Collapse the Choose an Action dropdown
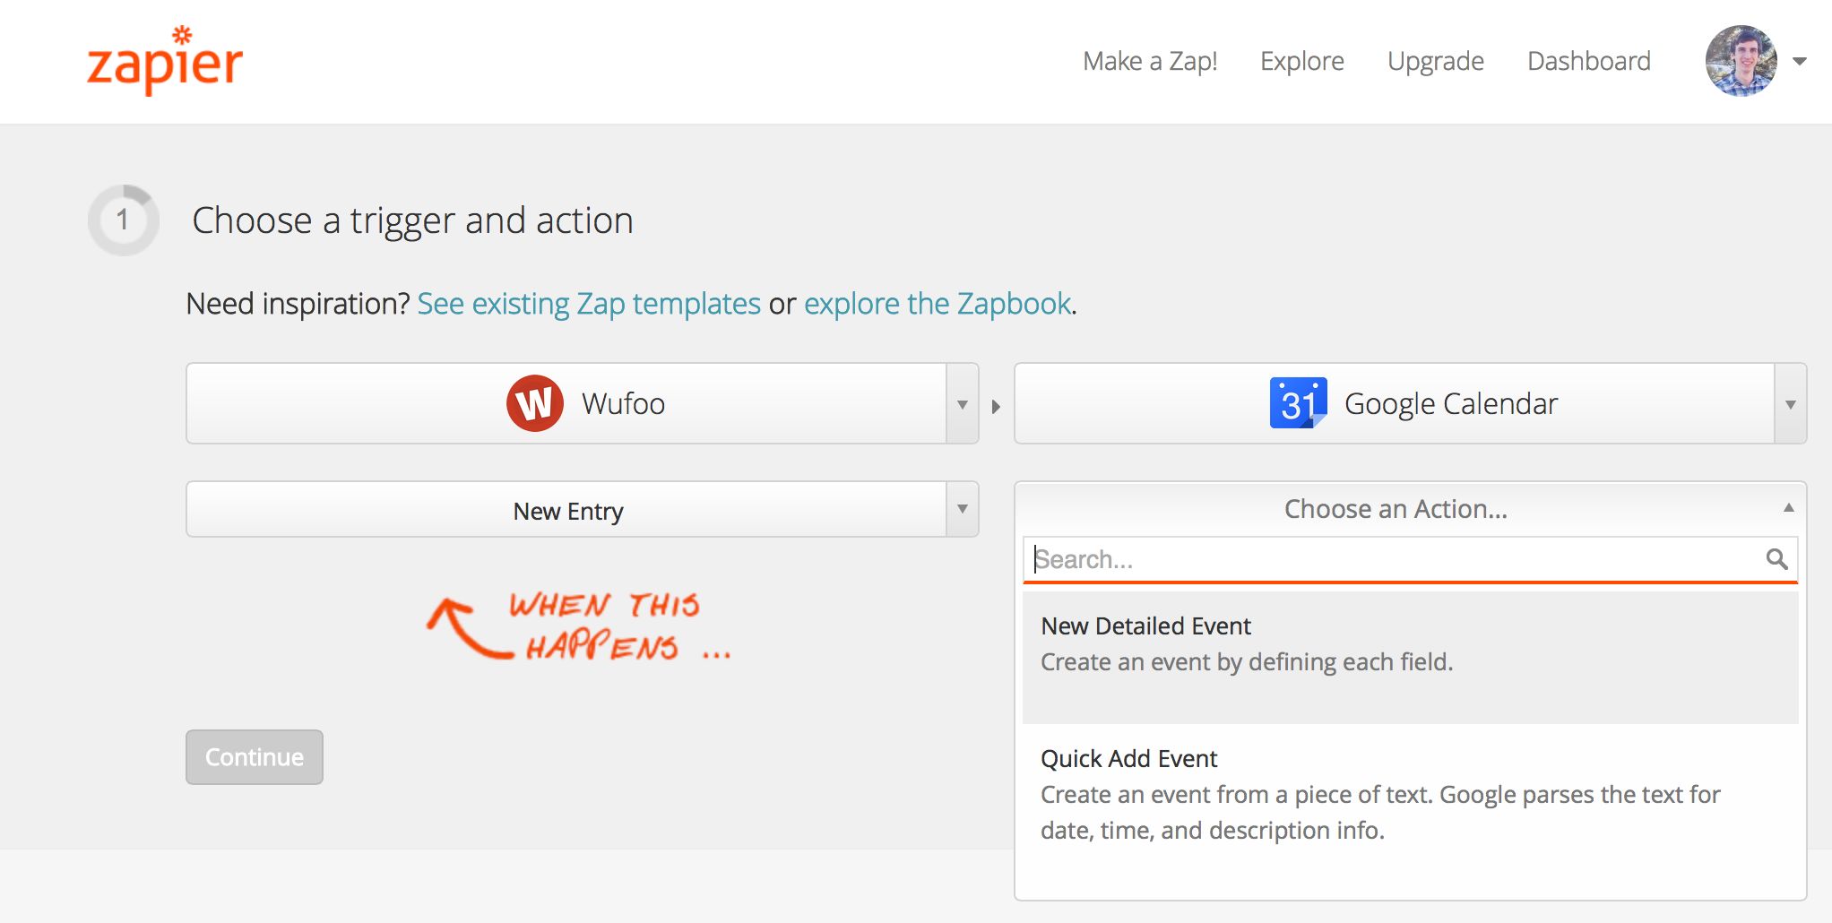The image size is (1832, 923). pos(1788,508)
